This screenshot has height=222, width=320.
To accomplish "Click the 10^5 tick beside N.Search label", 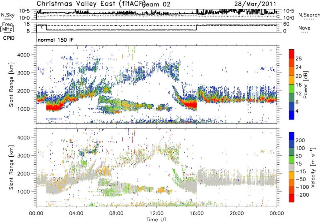I will pos(289,11).
